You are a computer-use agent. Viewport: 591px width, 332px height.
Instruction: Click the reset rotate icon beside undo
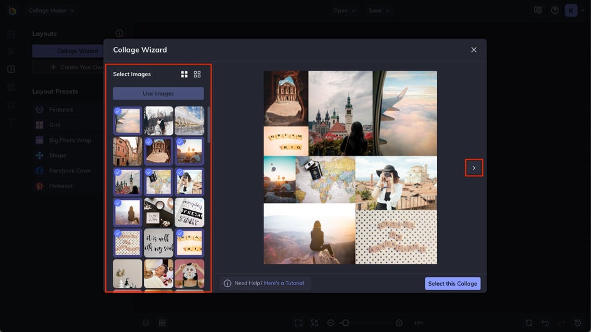pyautogui.click(x=529, y=323)
